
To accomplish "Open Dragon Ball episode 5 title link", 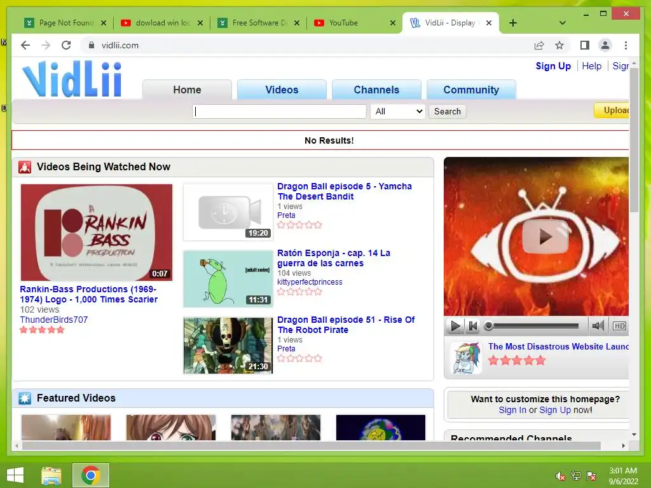I will [344, 191].
